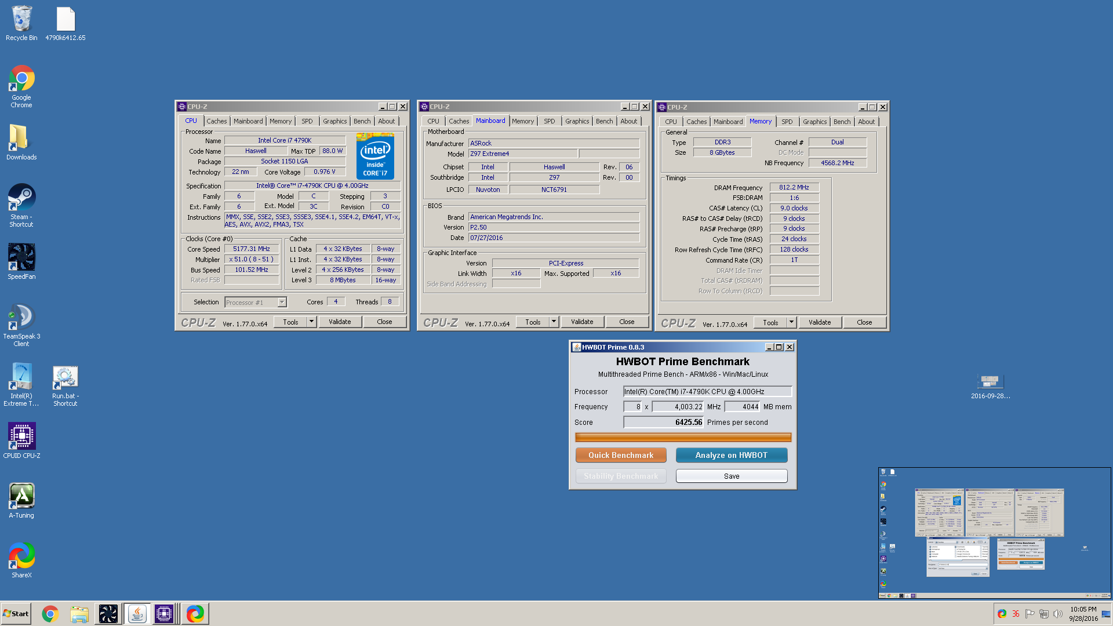Screen dimensions: 1113x626
Task: Click the Intel Core i7 logo badge
Action: click(x=375, y=156)
